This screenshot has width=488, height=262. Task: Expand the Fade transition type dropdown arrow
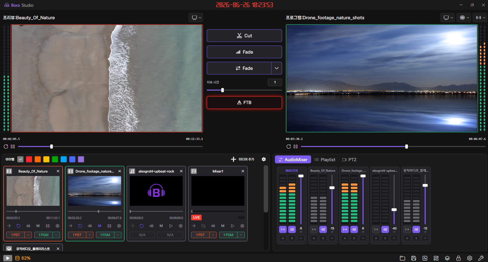click(277, 68)
